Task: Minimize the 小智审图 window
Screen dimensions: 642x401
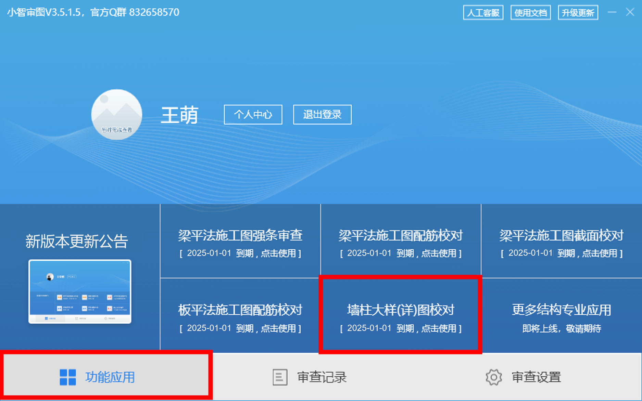Action: point(612,12)
